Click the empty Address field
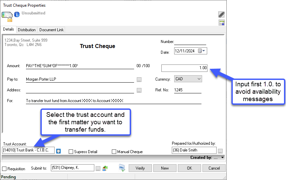The image size is (286, 180). [80, 90]
